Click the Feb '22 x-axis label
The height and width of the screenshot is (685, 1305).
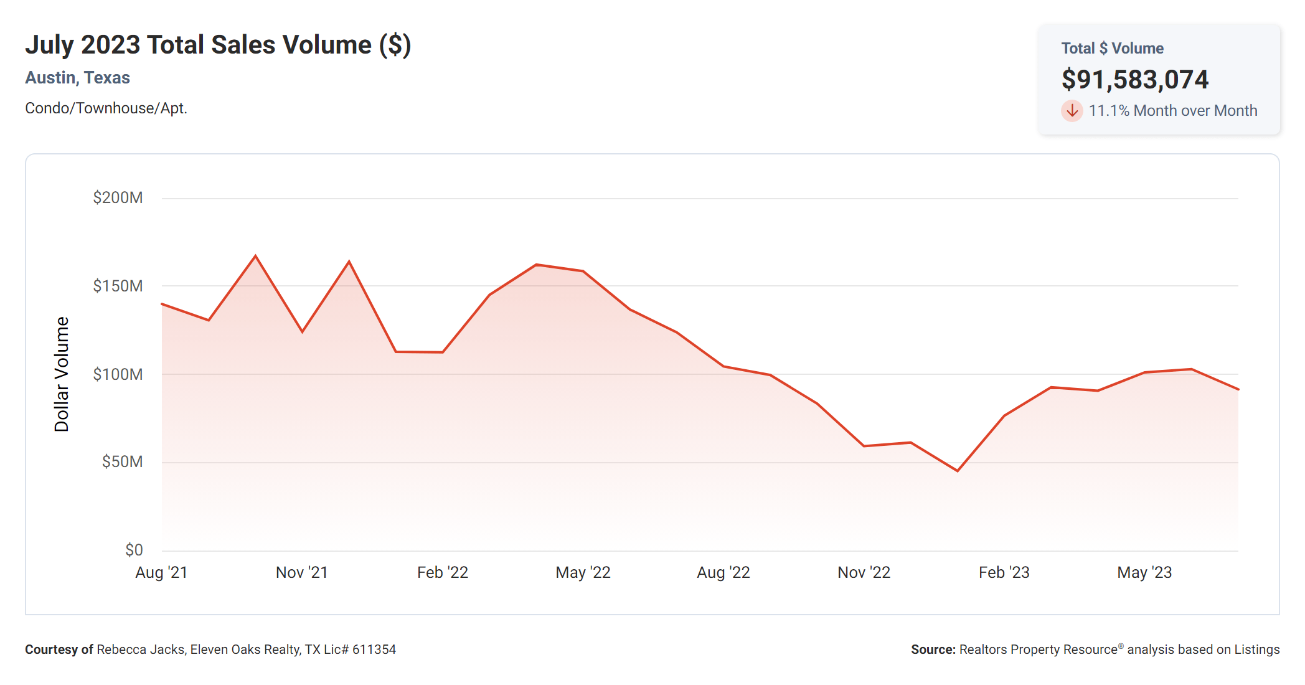click(443, 573)
